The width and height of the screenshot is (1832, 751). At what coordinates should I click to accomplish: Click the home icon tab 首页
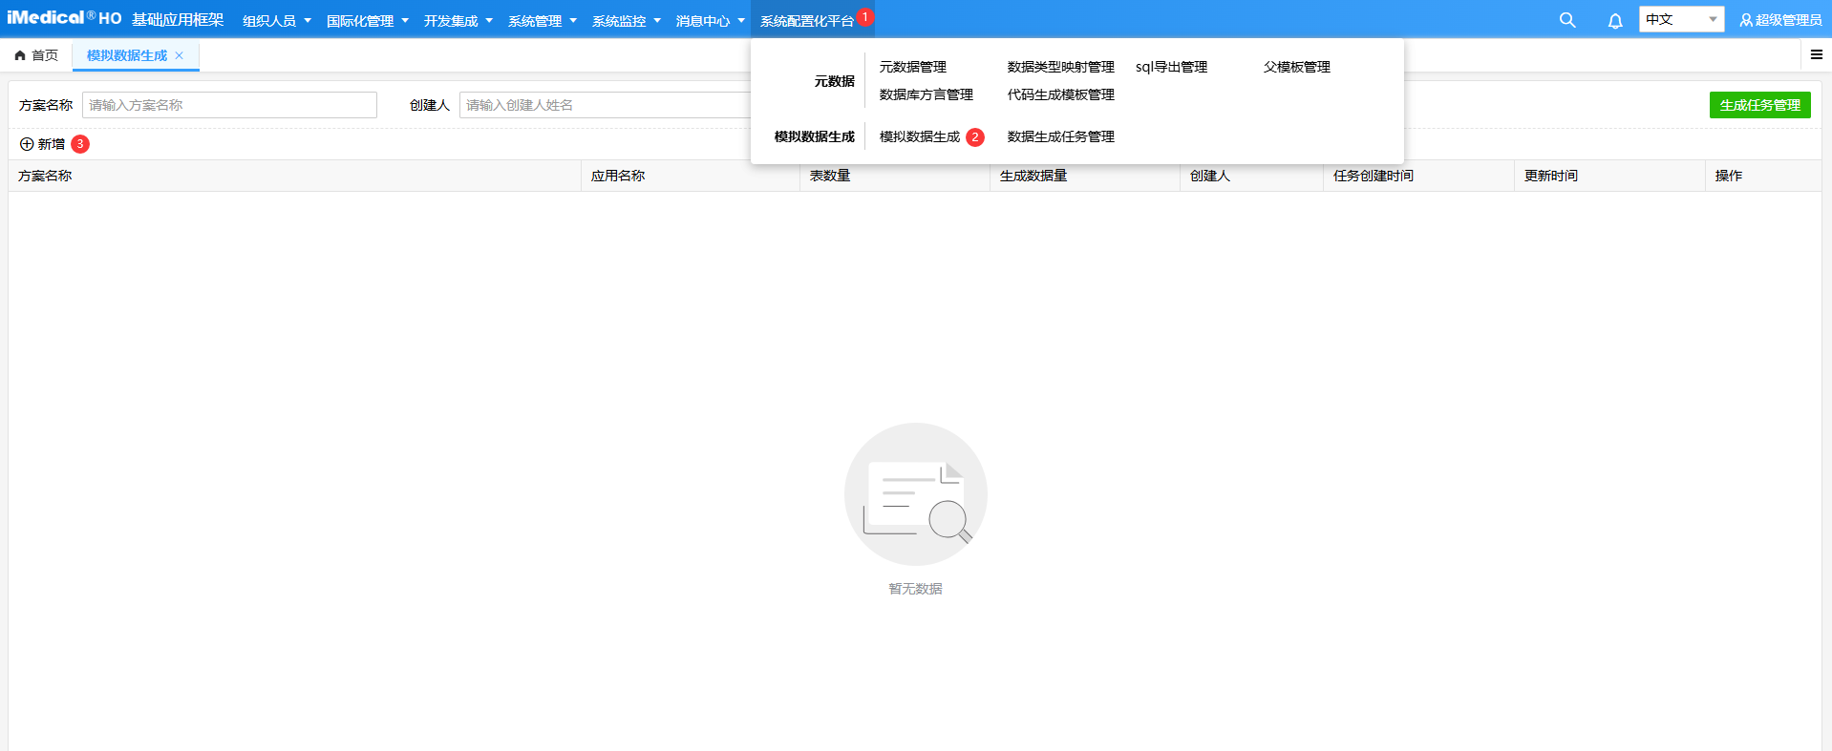36,55
